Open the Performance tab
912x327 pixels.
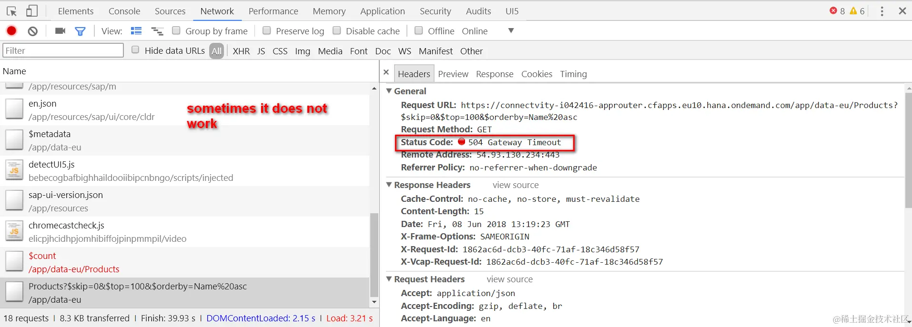274,11
